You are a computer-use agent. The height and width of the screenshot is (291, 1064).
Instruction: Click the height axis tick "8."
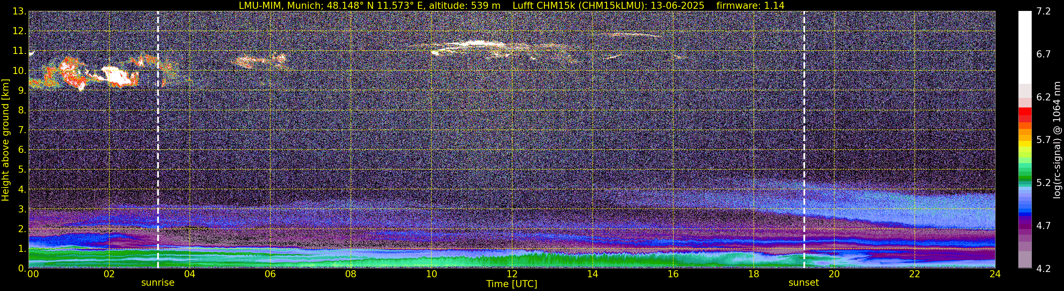pos(22,110)
